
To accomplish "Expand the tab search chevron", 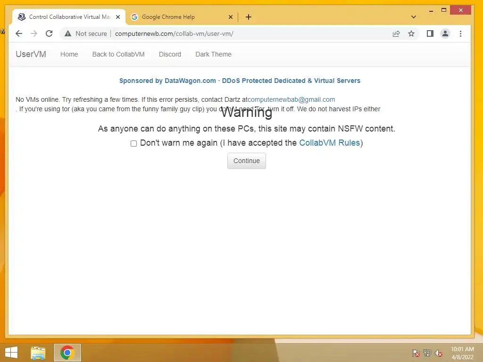I will point(414,17).
